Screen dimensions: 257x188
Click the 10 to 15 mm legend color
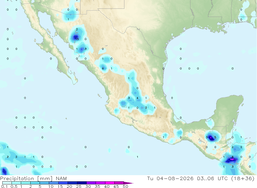(54, 183)
